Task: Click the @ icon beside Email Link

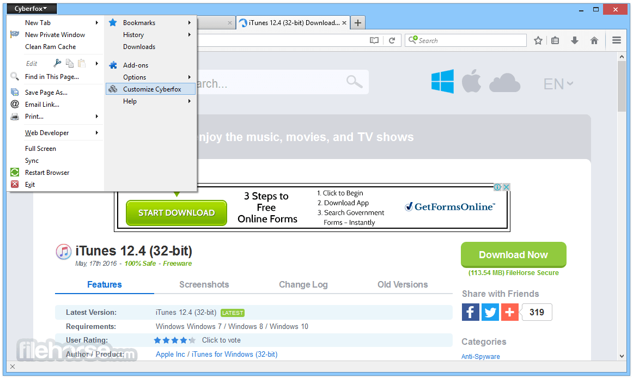Action: click(x=15, y=104)
